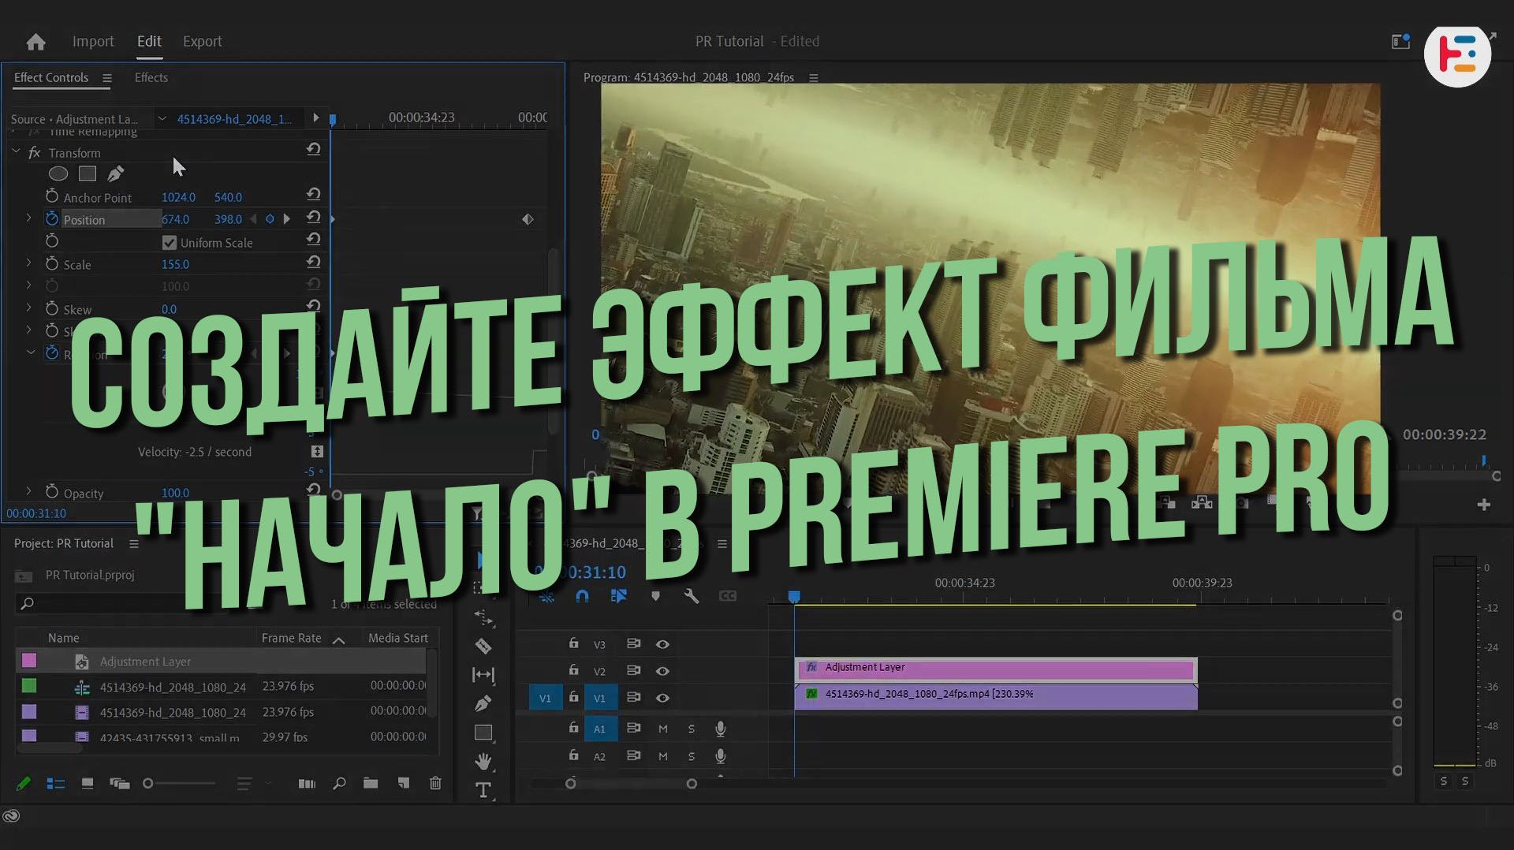Toggle Position animation stopwatch
Screen dimensions: 1514x850
(x=52, y=218)
